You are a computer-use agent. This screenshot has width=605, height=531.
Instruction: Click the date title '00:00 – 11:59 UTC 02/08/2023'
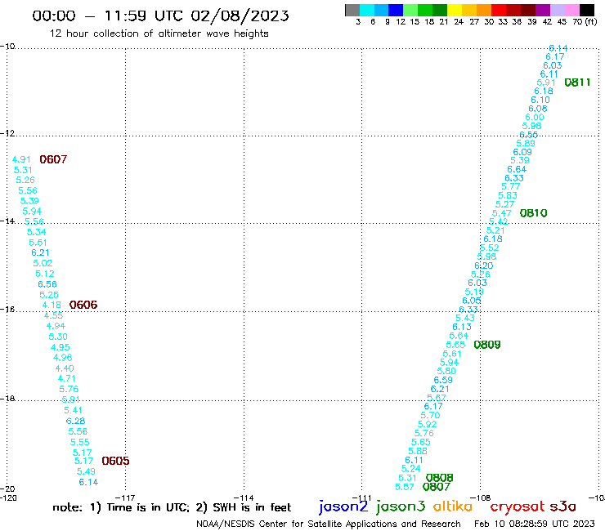160,16
